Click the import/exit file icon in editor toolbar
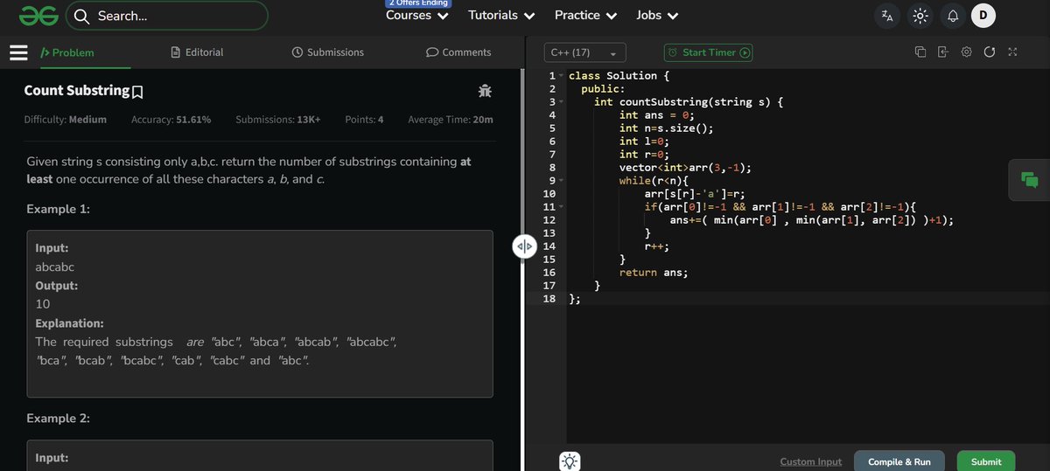Viewport: 1050px width, 471px height. (943, 52)
